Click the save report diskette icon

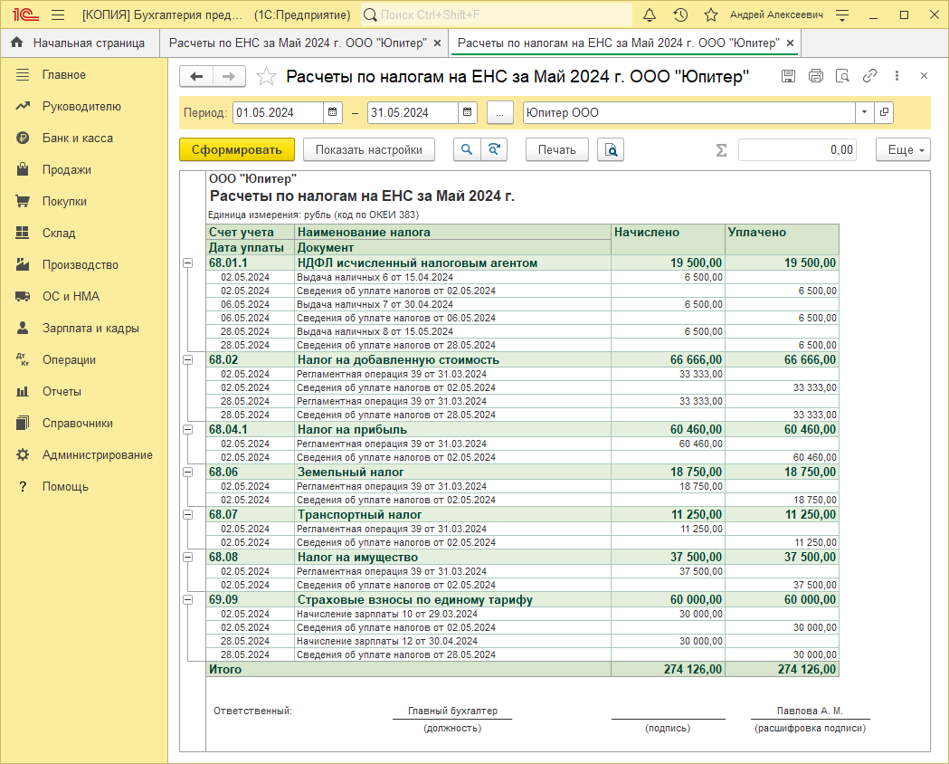pyautogui.click(x=788, y=76)
